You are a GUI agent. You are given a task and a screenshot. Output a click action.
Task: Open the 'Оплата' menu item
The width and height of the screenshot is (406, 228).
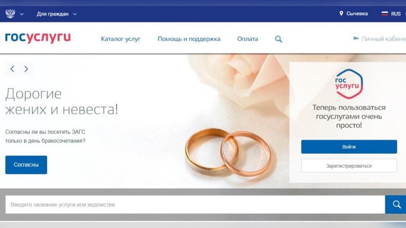click(x=247, y=39)
